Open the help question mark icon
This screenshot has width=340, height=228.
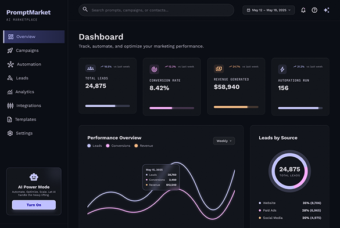pyautogui.click(x=314, y=10)
